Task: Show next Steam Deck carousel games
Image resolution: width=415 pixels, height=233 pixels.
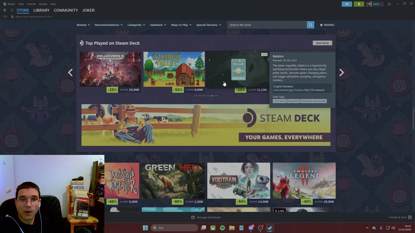Action: click(341, 72)
